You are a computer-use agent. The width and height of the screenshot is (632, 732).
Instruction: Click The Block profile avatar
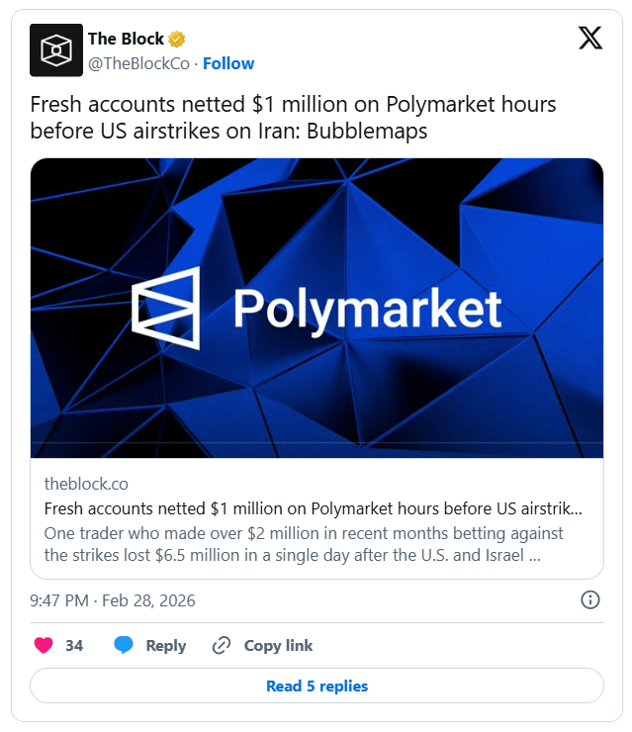[x=56, y=50]
